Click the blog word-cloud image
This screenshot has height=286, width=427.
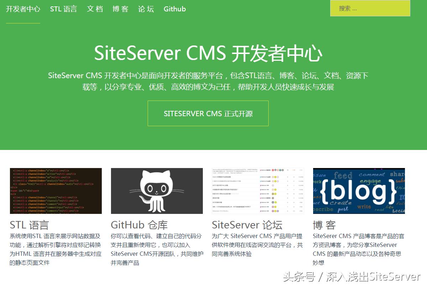tap(358, 190)
